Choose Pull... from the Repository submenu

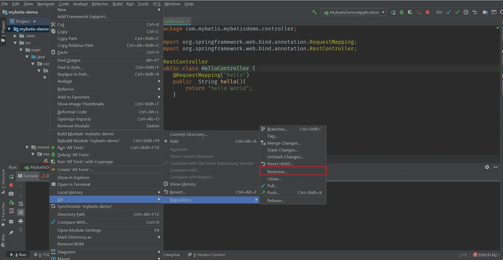click(293, 186)
